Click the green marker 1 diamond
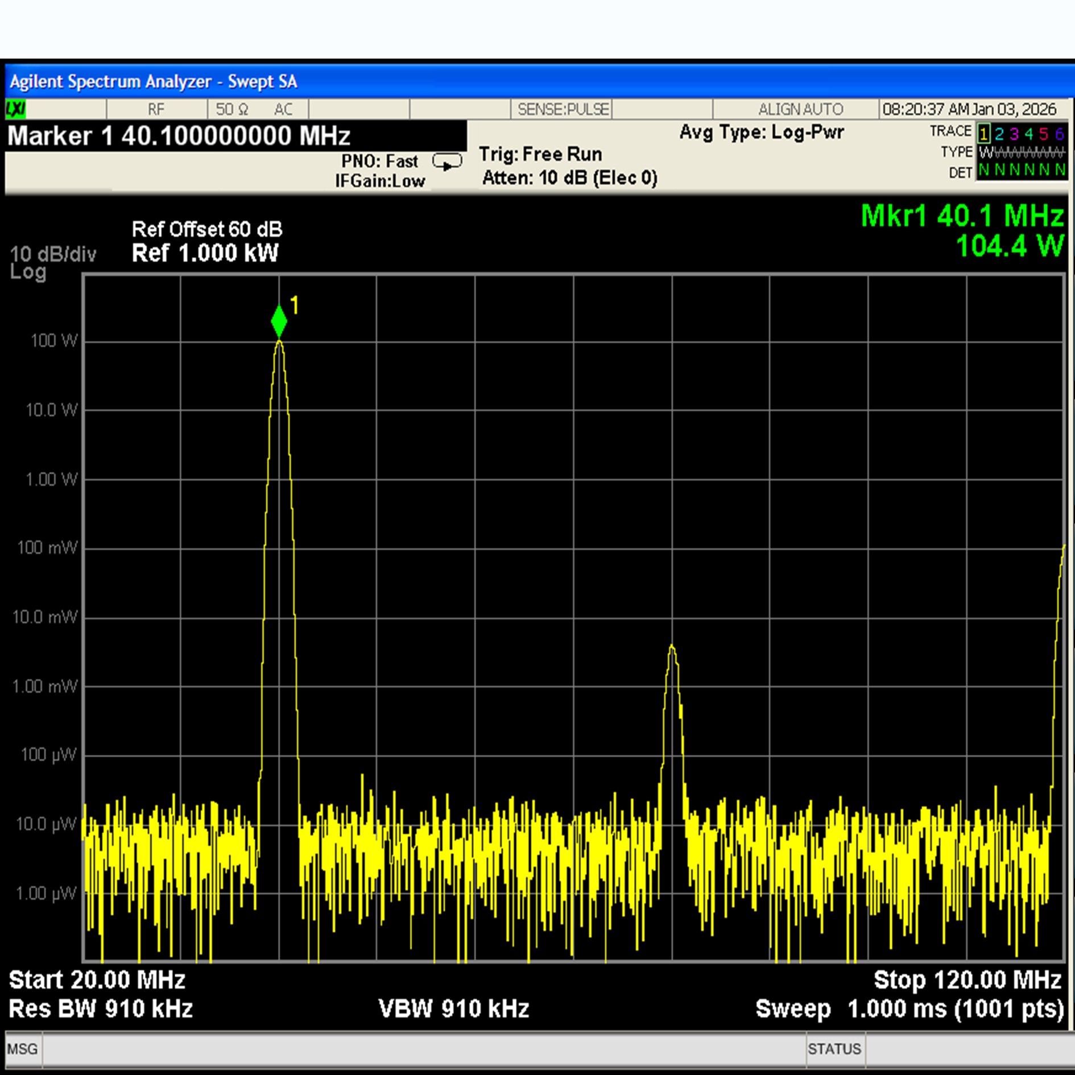This screenshot has height=1075, width=1075. [279, 321]
